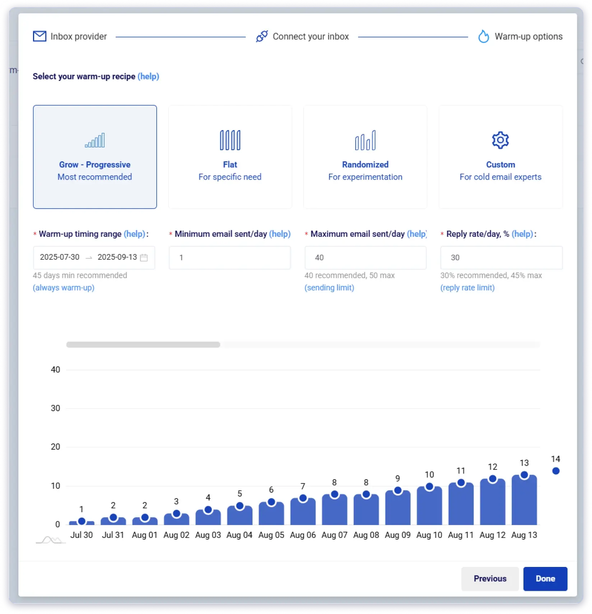The width and height of the screenshot is (592, 614).
Task: Open the calendar icon in timing range
Action: click(x=144, y=258)
